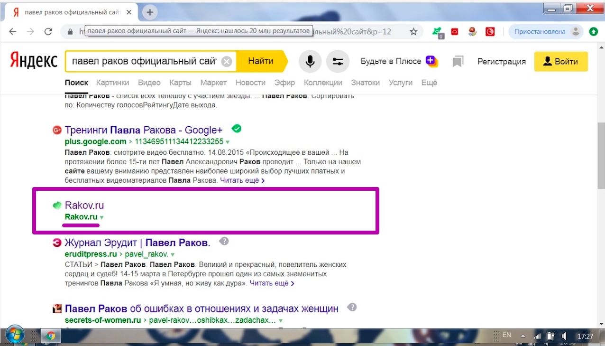Select the Поиск tab

pyautogui.click(x=76, y=83)
